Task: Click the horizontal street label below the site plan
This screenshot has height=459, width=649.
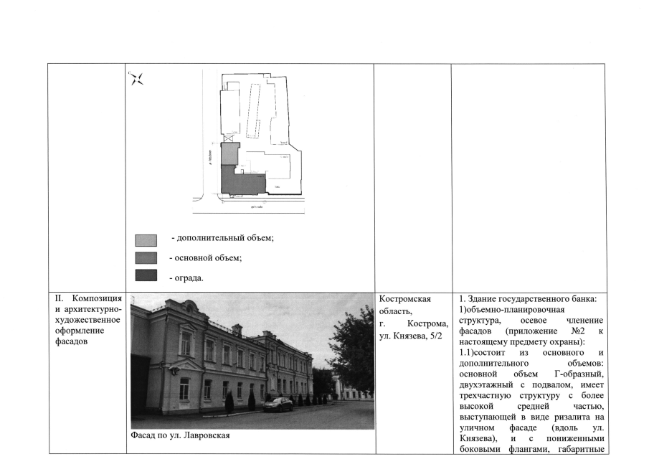Action: pos(255,207)
